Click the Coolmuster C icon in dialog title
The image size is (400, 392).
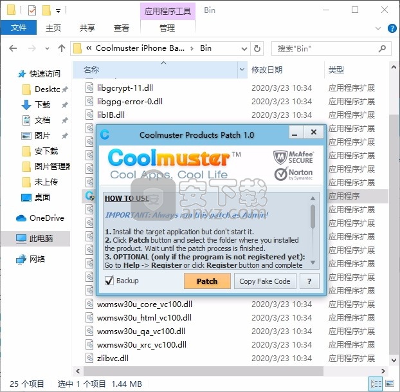coord(105,135)
